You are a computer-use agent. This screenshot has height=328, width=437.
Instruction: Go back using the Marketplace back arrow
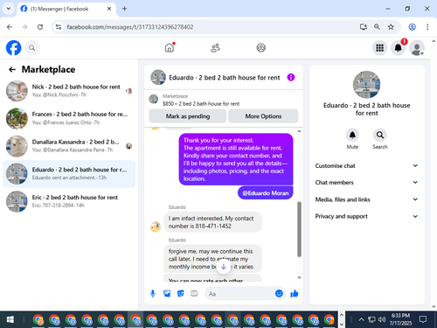[x=12, y=69]
